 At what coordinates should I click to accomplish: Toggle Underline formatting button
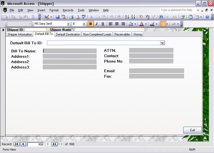pyautogui.click(x=103, y=24)
